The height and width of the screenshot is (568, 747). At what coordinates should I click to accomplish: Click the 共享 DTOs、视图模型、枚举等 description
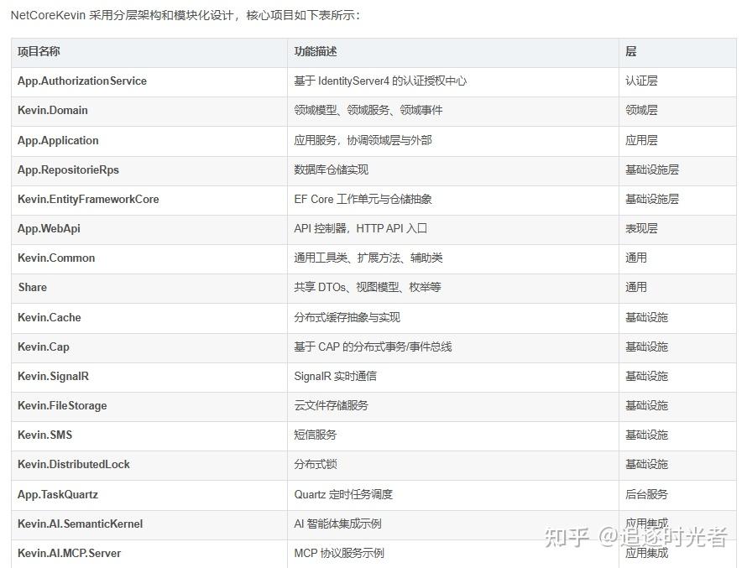click(x=368, y=287)
